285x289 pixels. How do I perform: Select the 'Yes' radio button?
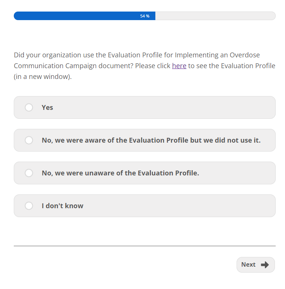(29, 108)
